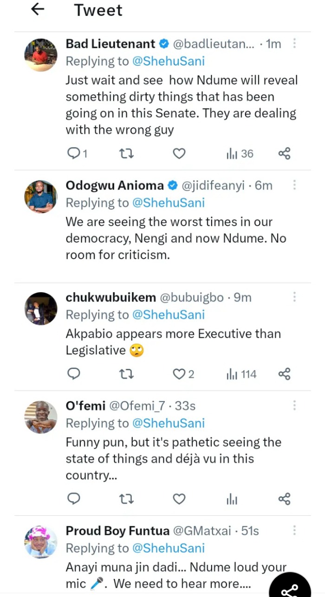
Task: Like O'femi's tweet about déjà vu
Action: (x=179, y=499)
